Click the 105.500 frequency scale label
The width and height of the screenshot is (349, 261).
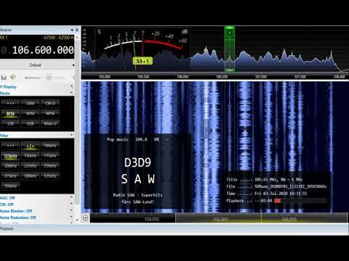tap(143, 77)
